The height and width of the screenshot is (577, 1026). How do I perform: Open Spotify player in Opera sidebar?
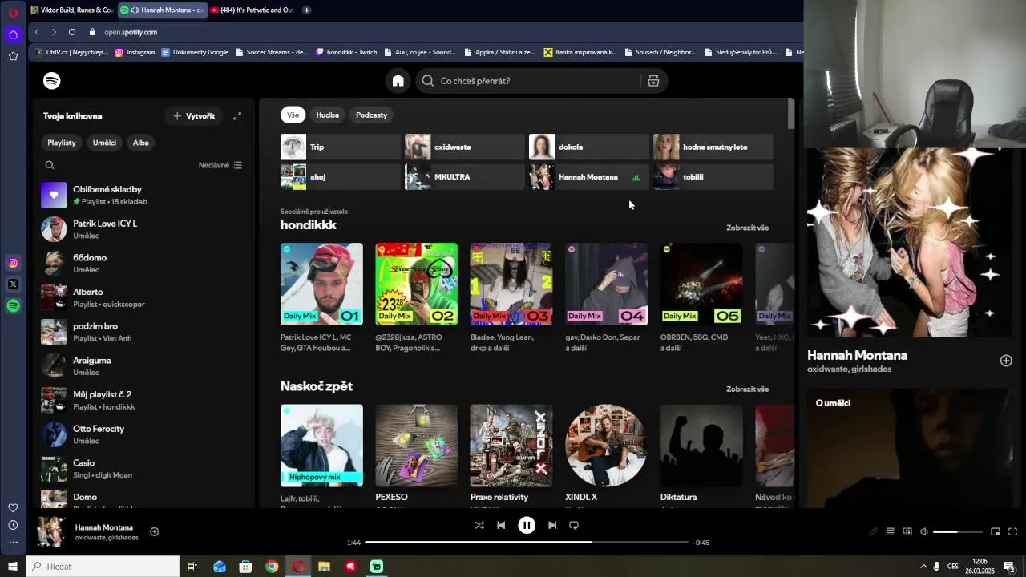[13, 305]
